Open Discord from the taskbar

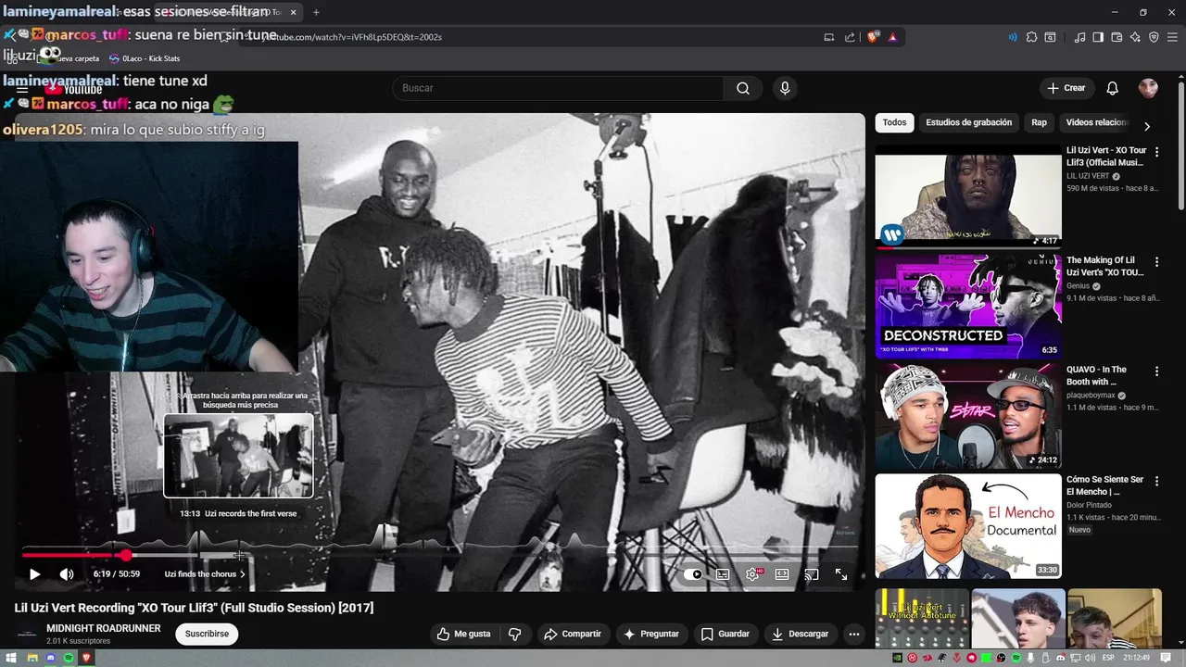click(51, 658)
